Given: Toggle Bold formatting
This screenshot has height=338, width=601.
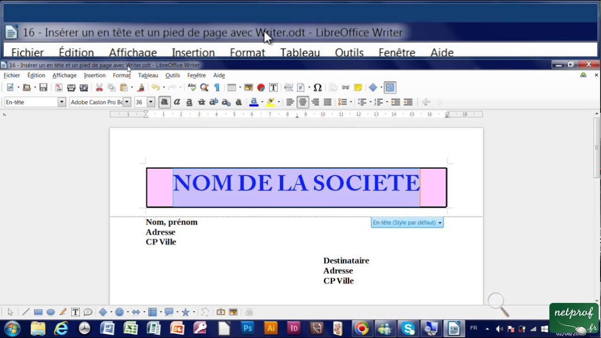Looking at the screenshot, I should point(164,102).
